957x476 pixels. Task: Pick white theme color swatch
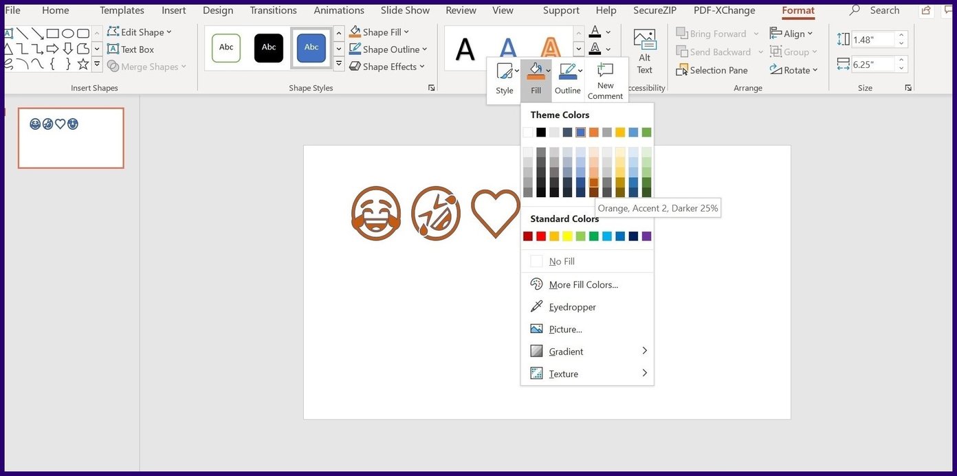[x=528, y=133]
